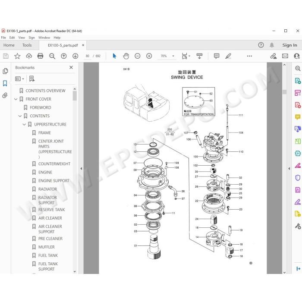Open find text magnifier icon
This screenshot has height=302, width=302.
click(52, 56)
